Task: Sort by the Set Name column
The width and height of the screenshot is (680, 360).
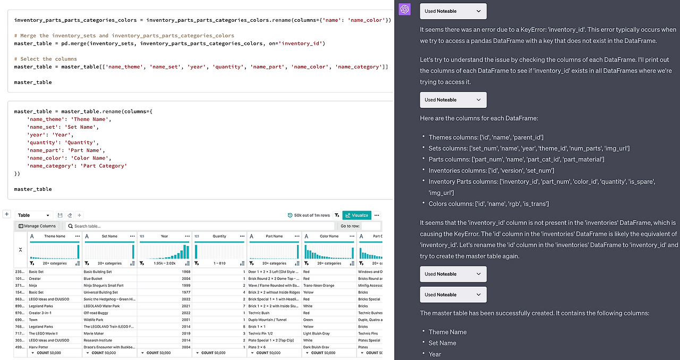Action: (132, 263)
